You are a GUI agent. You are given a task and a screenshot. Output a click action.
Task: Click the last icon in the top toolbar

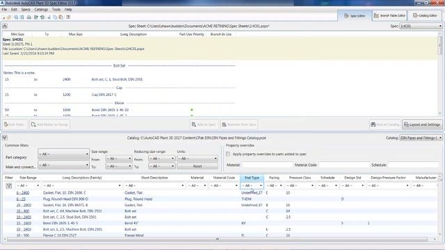68,17
